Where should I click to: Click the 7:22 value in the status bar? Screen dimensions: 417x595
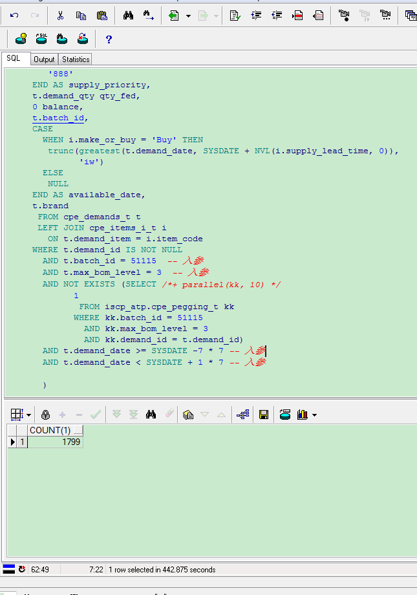pos(96,570)
